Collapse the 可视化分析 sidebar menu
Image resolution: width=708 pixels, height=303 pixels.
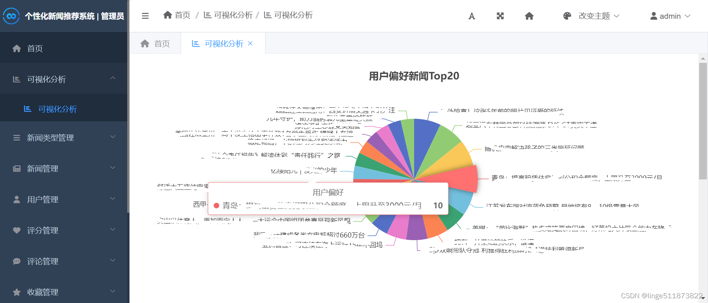pos(113,78)
